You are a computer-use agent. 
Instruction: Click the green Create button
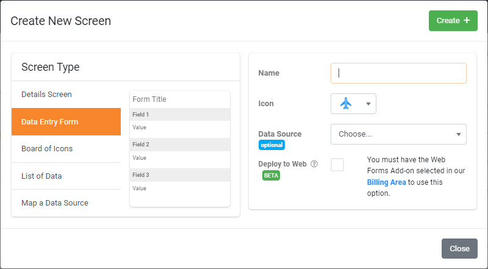[453, 21]
